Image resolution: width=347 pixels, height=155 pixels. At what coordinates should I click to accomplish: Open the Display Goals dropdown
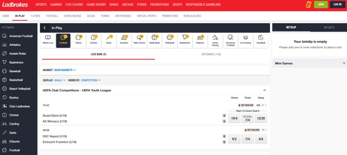(60, 80)
